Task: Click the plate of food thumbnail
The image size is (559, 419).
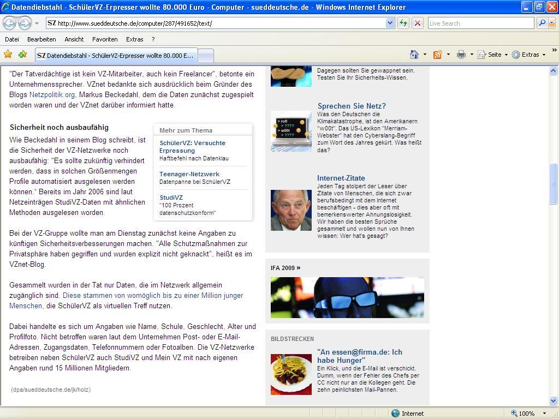Action: coord(291,374)
